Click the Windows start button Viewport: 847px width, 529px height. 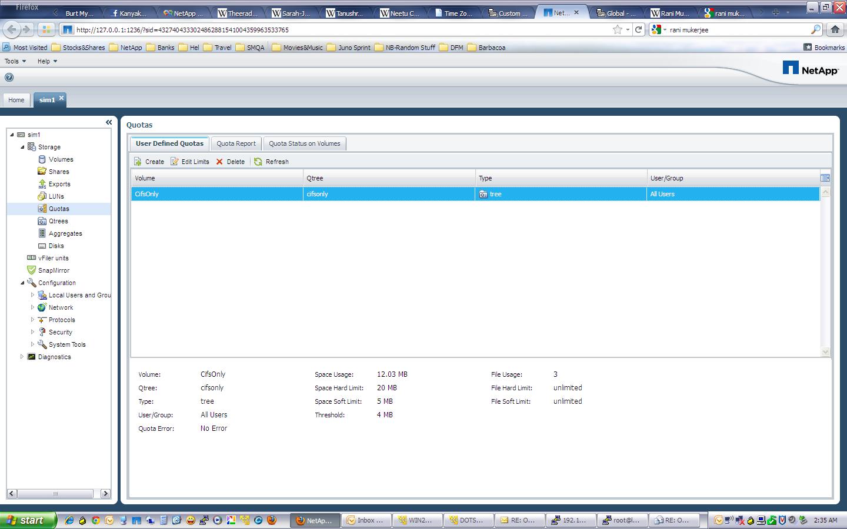(26, 520)
